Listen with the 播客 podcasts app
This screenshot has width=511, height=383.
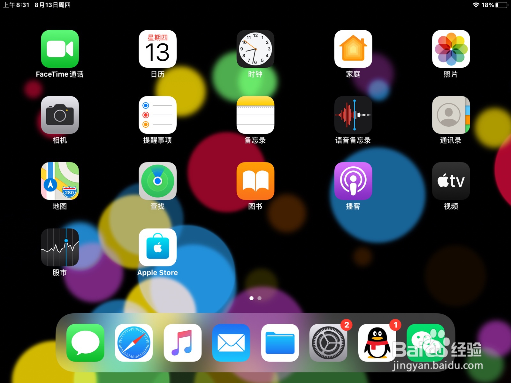[x=353, y=181]
